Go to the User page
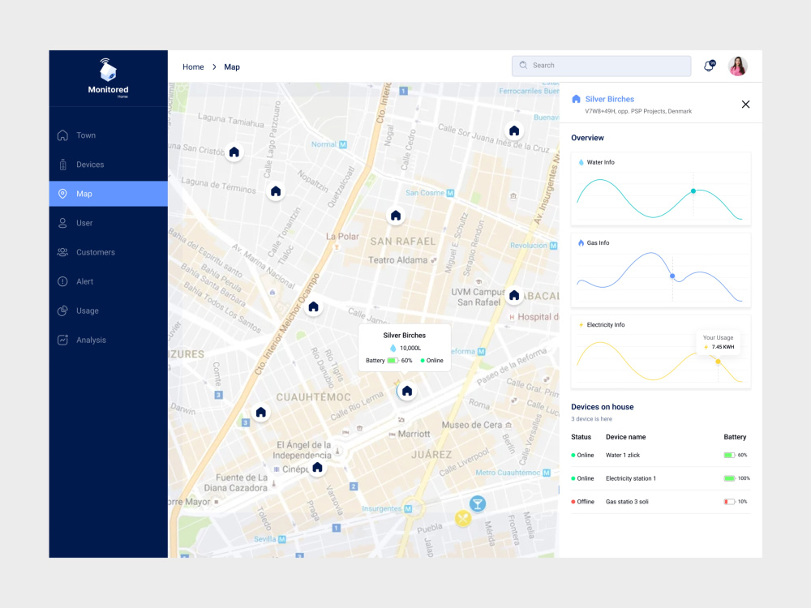 coord(108,223)
